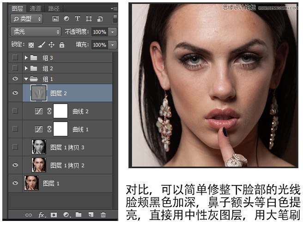
Task: Show the 曲线 2 adjustment layer
Action: click(15, 111)
